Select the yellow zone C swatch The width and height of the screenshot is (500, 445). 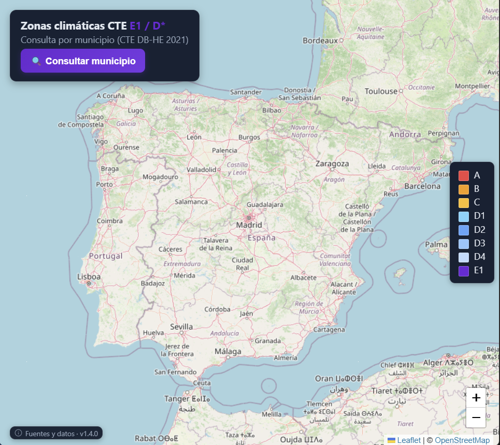tap(464, 203)
